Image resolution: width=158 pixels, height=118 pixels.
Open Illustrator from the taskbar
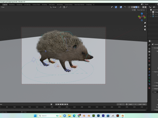pos(118,116)
